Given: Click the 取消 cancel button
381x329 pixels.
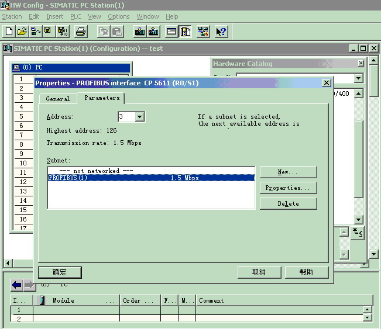Looking at the screenshot, I should pos(259,272).
